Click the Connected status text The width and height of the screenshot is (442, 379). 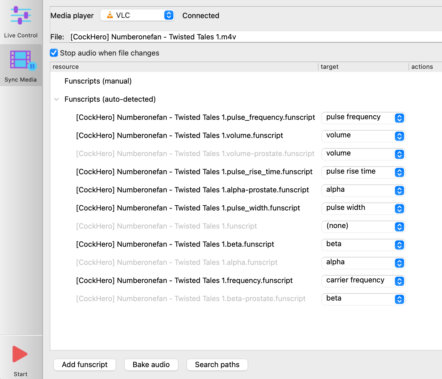pyautogui.click(x=201, y=16)
